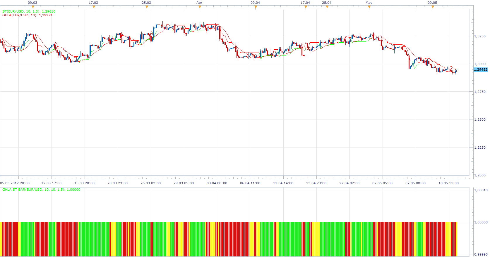Click the 23.04 23:00 time label
The height and width of the screenshot is (257, 490).
pyautogui.click(x=316, y=183)
